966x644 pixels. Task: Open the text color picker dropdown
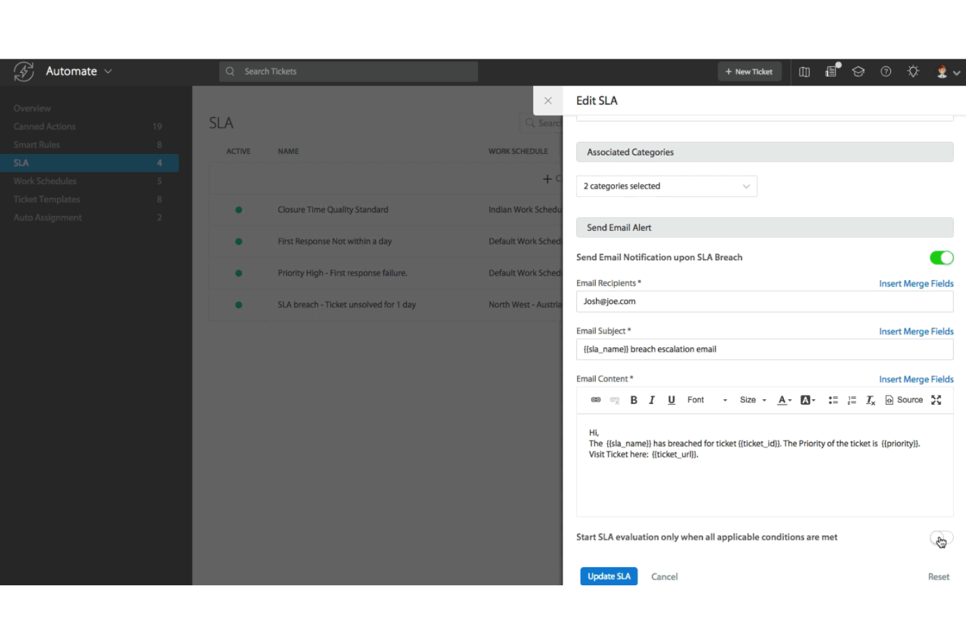click(784, 399)
